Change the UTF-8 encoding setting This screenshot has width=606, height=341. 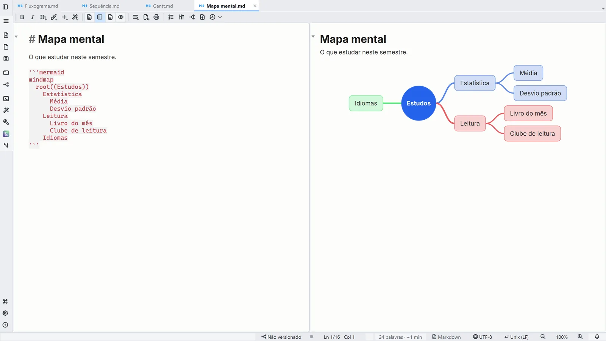483,337
